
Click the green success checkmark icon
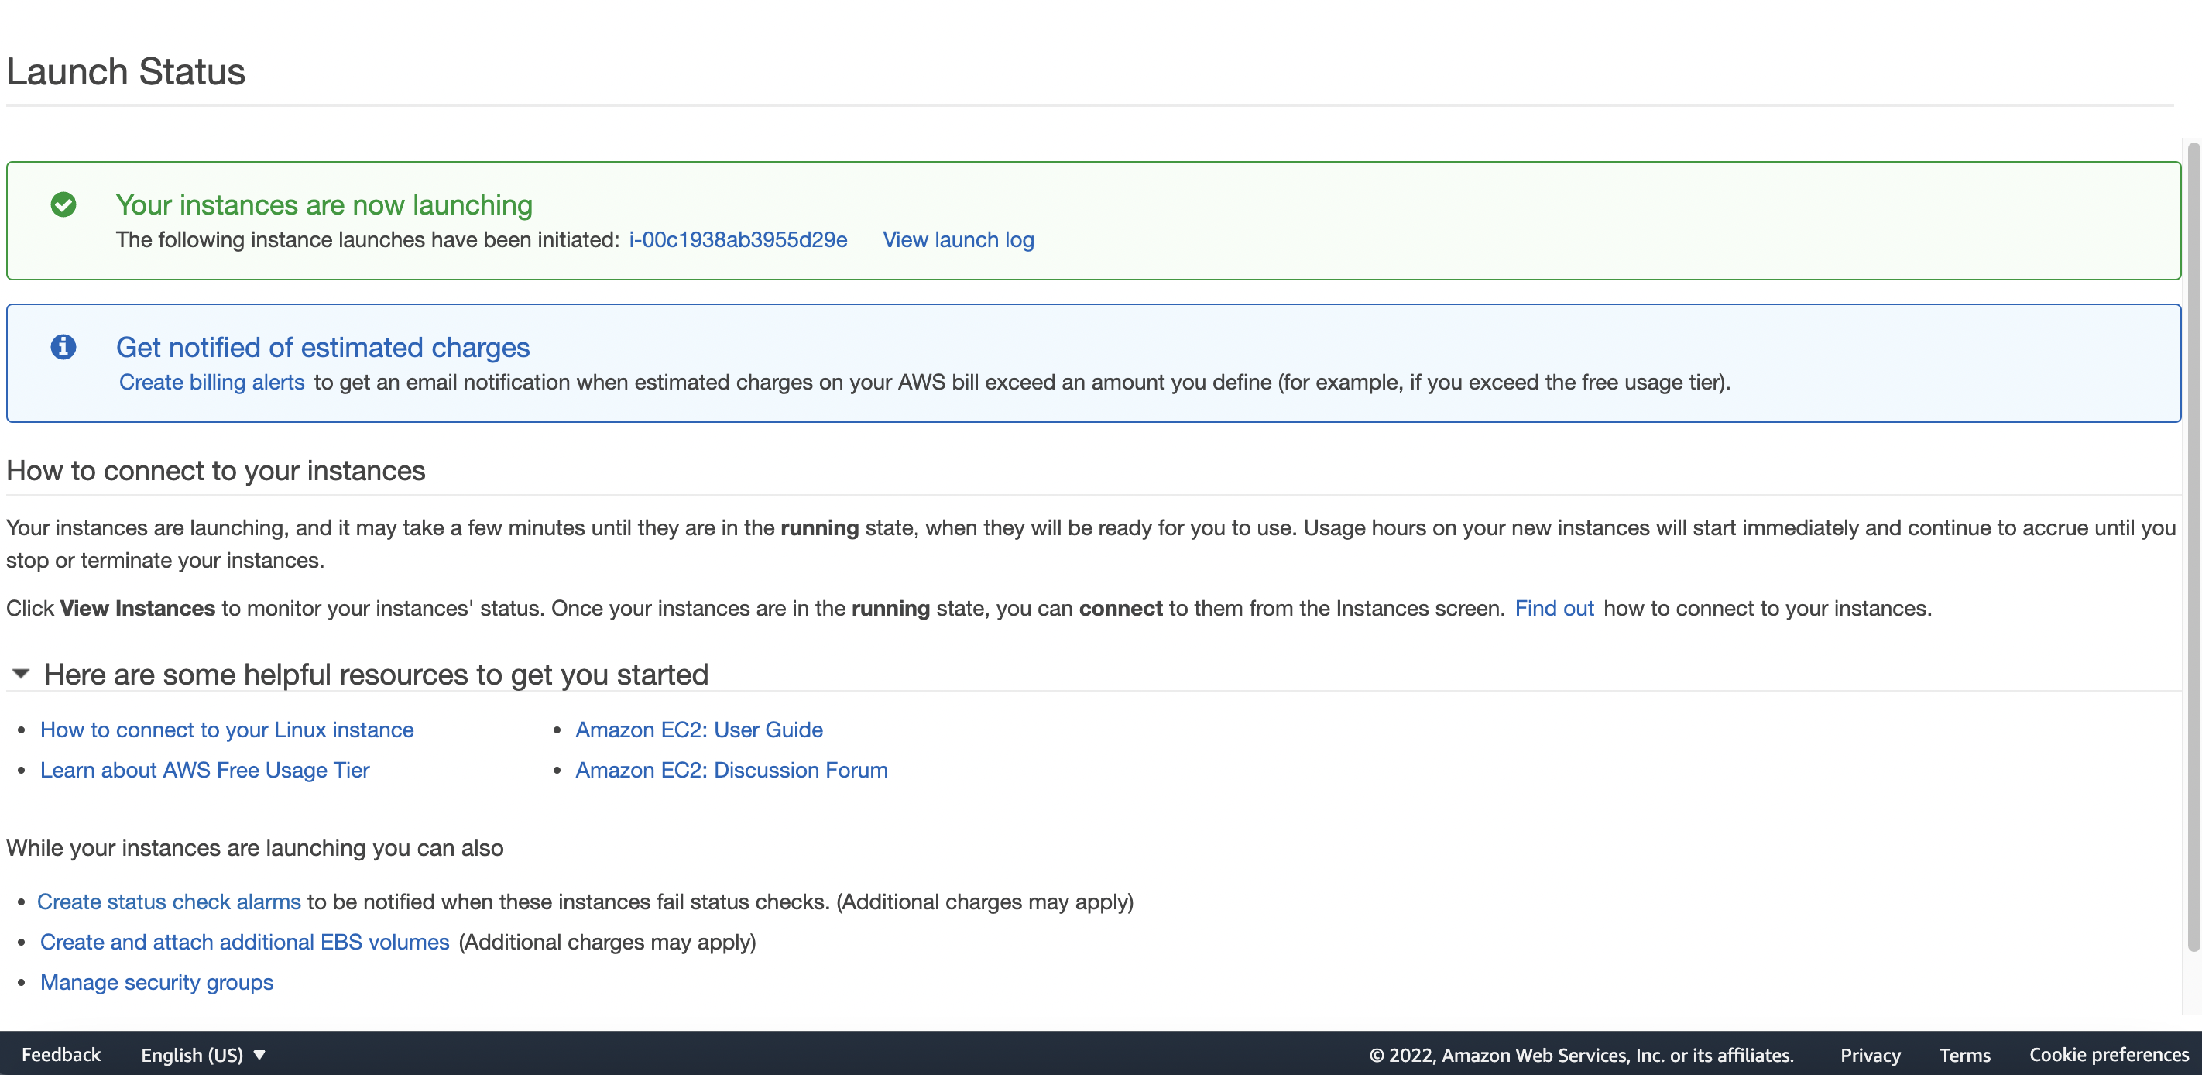[63, 204]
